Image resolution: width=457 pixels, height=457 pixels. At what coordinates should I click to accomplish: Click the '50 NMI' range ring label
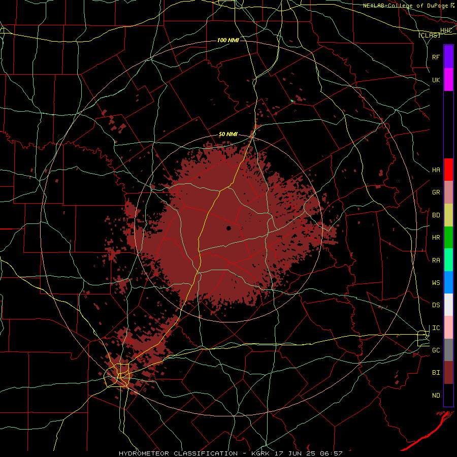(x=228, y=135)
